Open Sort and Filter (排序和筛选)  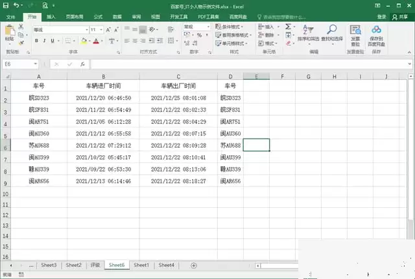[x=309, y=33]
